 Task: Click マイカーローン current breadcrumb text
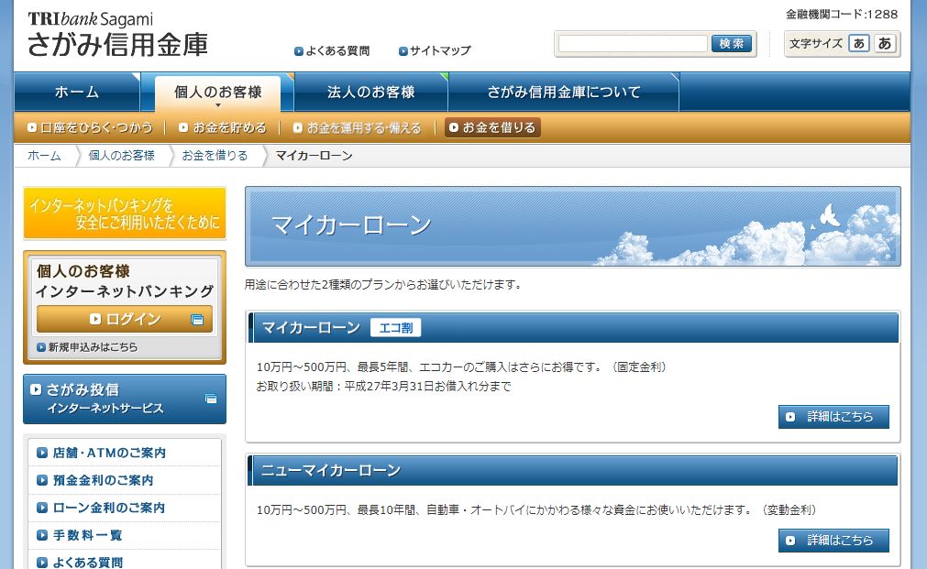314,156
